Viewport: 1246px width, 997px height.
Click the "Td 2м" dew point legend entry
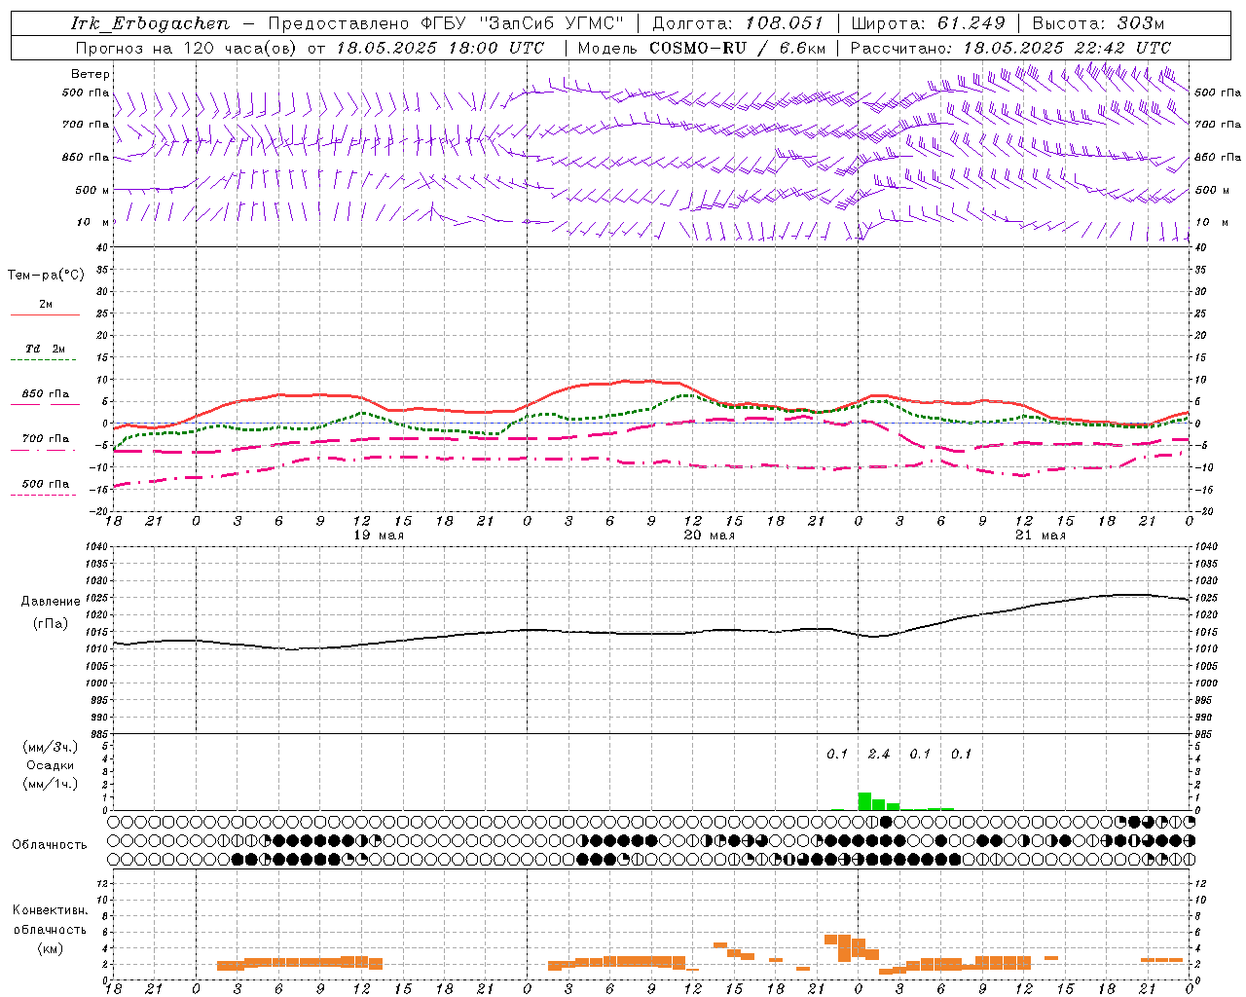click(x=45, y=349)
